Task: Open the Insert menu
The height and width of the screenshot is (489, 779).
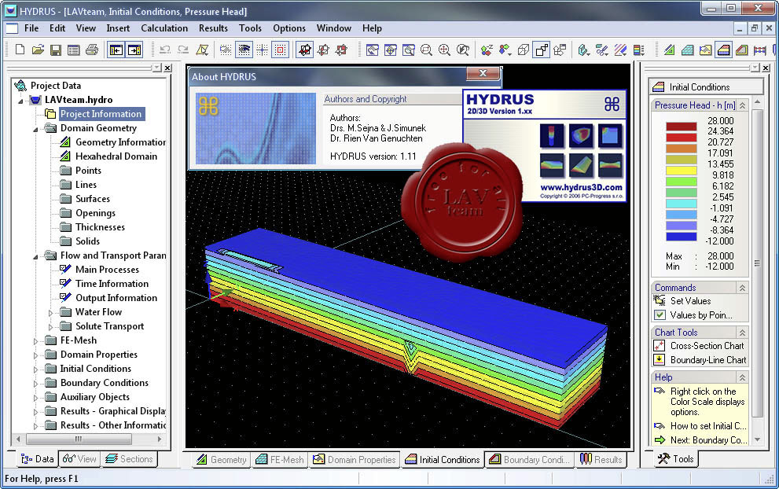Action: [118, 28]
